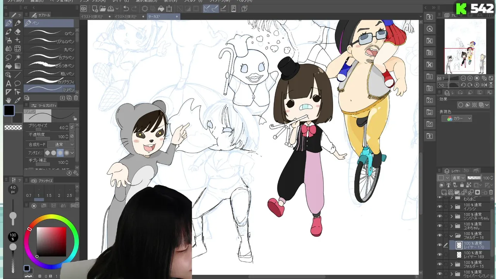Click the Navigator canvas preview thumbnail
The height and width of the screenshot is (279, 496).
[x=465, y=46]
